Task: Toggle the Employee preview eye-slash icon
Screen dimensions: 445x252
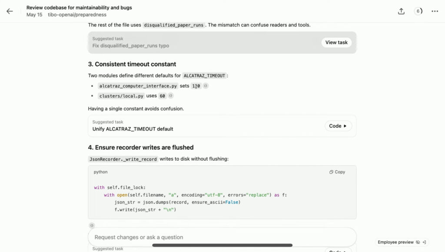Action: tap(418, 242)
